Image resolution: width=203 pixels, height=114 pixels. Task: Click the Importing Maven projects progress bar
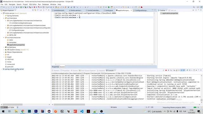click(195, 107)
